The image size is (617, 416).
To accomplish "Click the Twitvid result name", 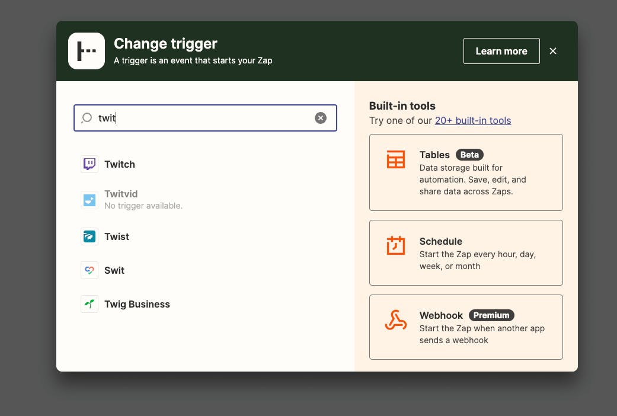I will [x=121, y=194].
